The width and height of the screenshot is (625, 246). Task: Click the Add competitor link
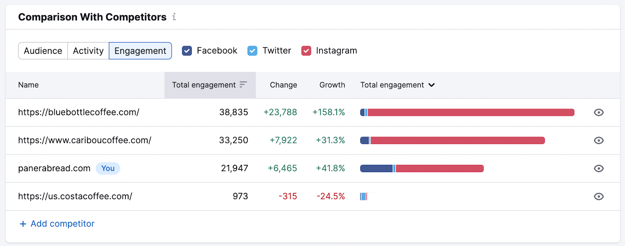62,224
